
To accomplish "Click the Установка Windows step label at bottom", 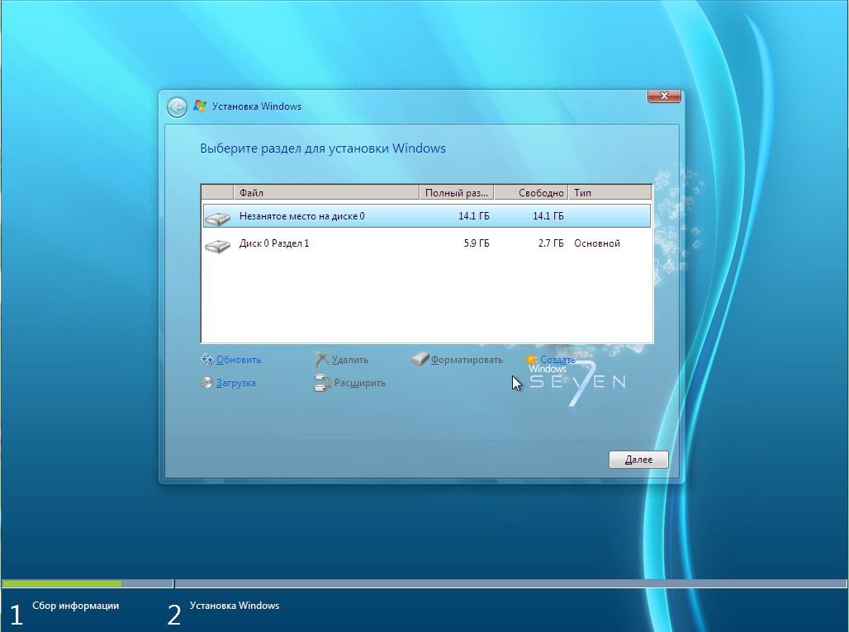I will tap(235, 606).
